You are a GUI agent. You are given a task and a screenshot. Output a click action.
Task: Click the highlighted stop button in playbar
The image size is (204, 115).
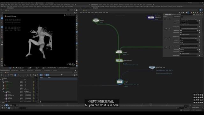(x=6, y=105)
